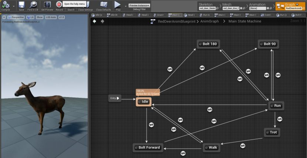Viewport: 307px width, 158px height.
Task: Navigate forward with right arrow icon
Action: pos(102,21)
